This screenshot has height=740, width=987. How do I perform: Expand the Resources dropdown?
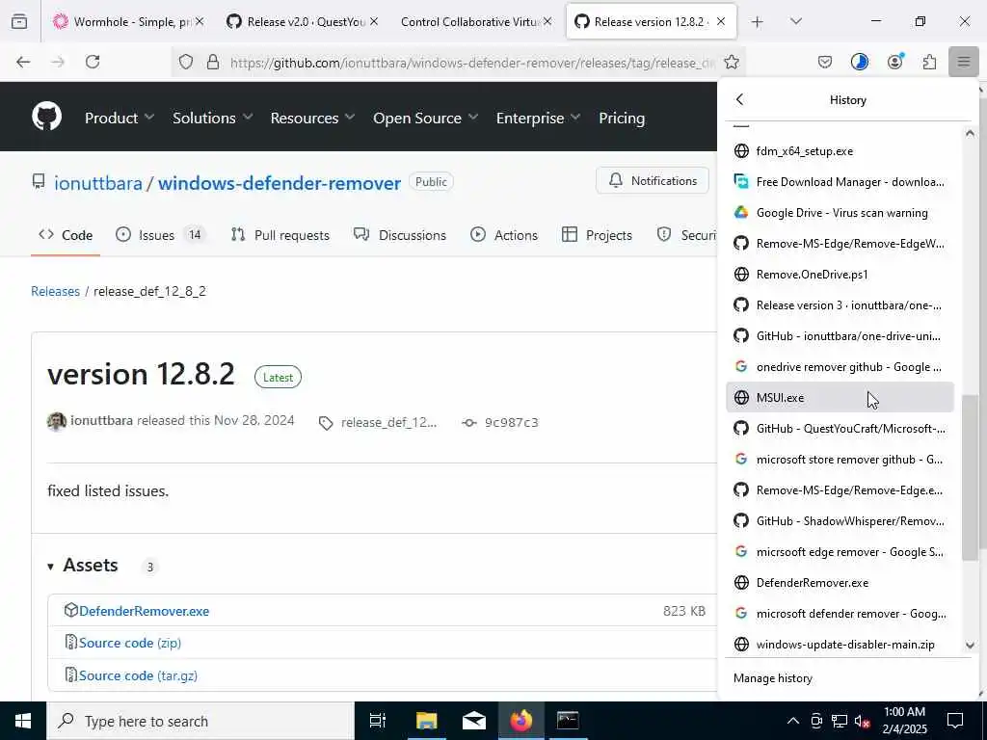[x=313, y=118]
